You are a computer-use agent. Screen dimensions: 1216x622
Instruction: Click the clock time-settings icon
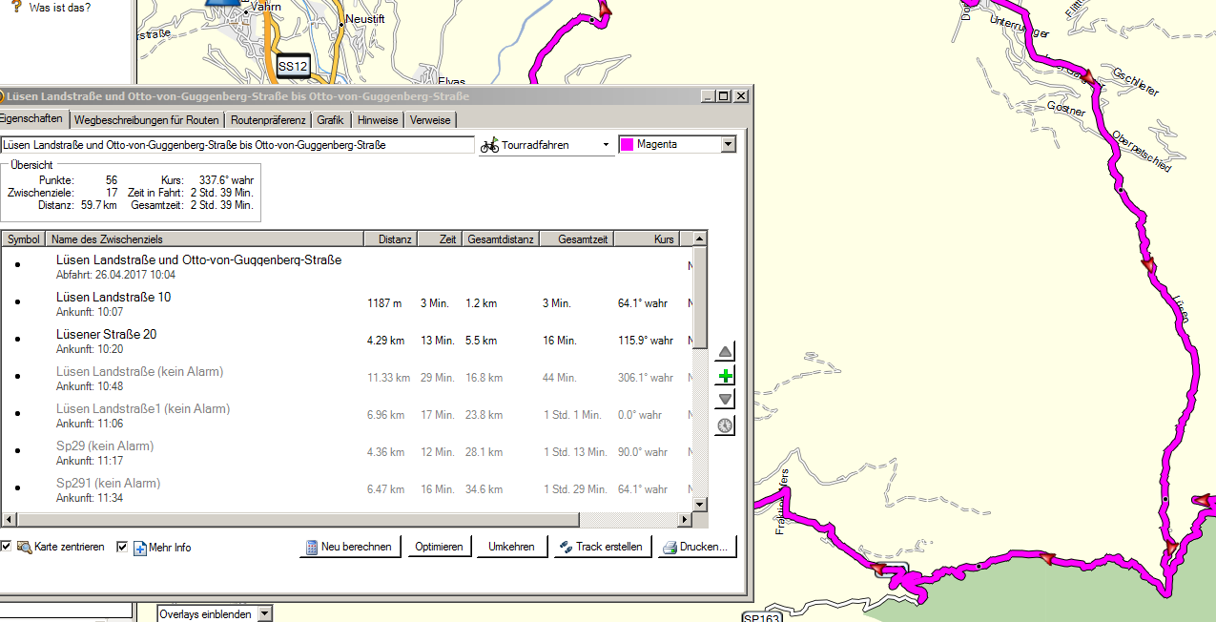click(726, 425)
